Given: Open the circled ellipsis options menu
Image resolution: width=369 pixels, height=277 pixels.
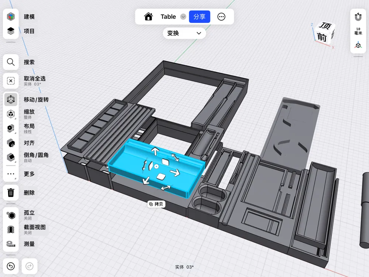Looking at the screenshot, I should point(221,17).
